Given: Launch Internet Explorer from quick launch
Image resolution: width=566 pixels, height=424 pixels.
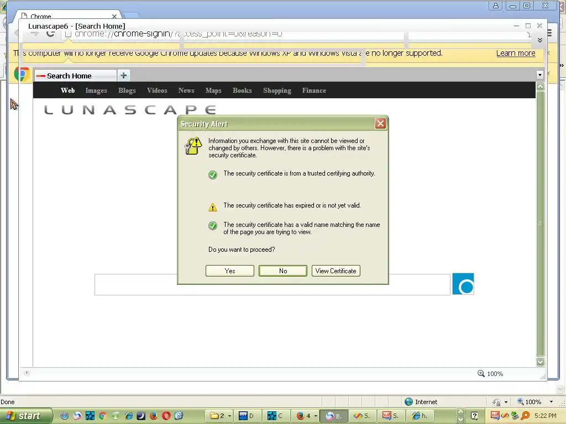Looking at the screenshot, I should tap(128, 416).
